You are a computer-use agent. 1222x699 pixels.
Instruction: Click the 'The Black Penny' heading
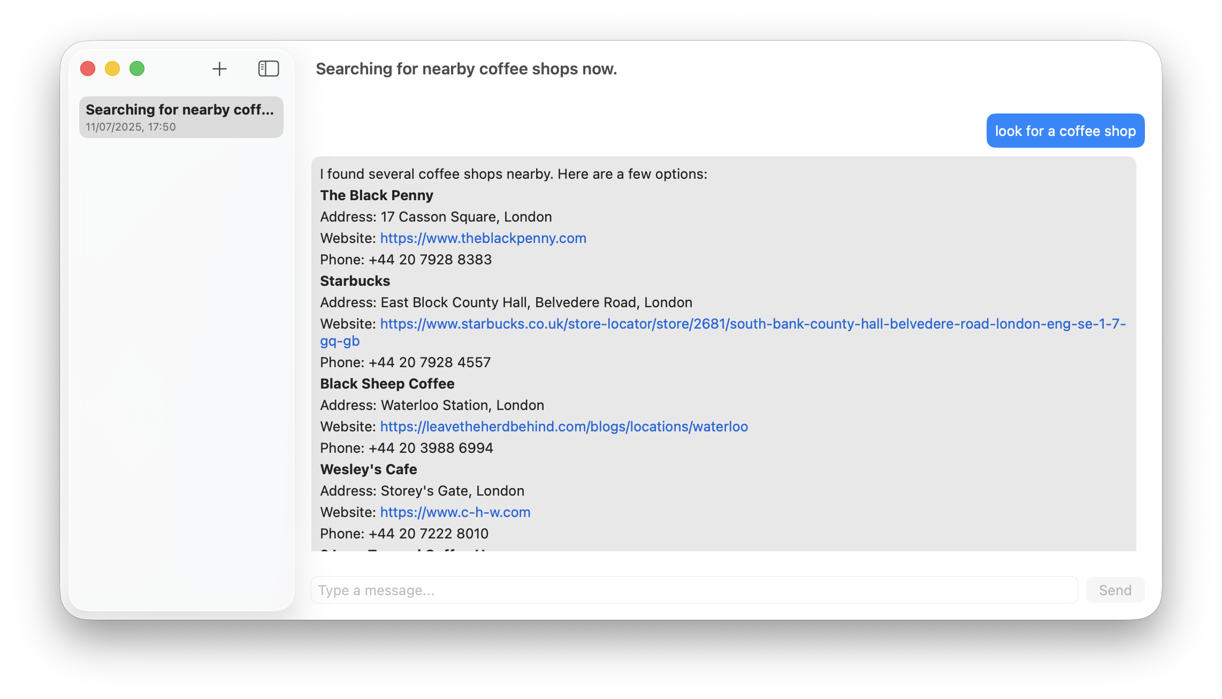click(377, 195)
